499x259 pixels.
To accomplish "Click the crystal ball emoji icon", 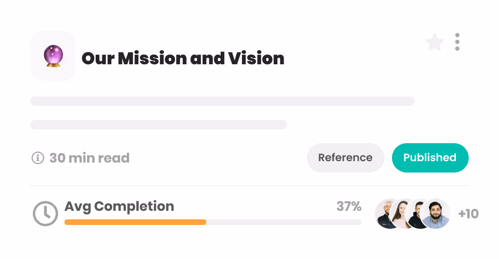I will pyautogui.click(x=53, y=56).
